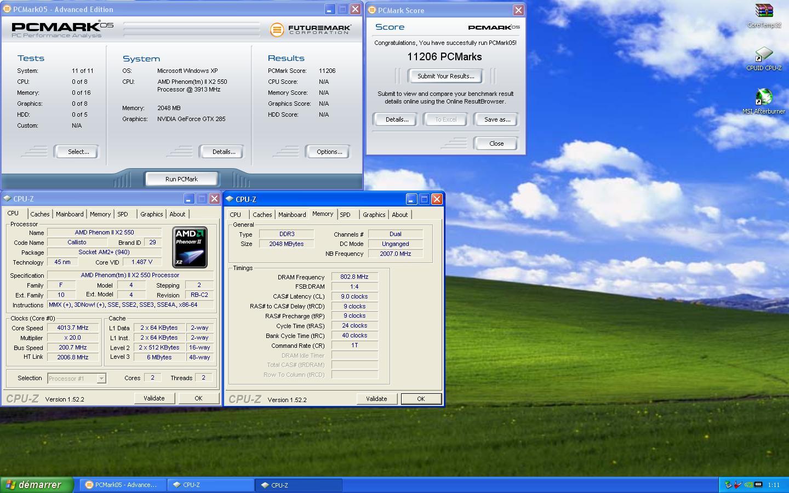Open CPUID CPU-Z desktop shortcut
Image resolution: width=789 pixels, height=493 pixels.
point(764,59)
